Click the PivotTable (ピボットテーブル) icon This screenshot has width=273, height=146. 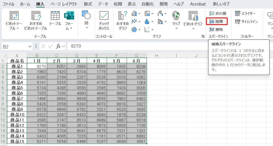coord(14,16)
